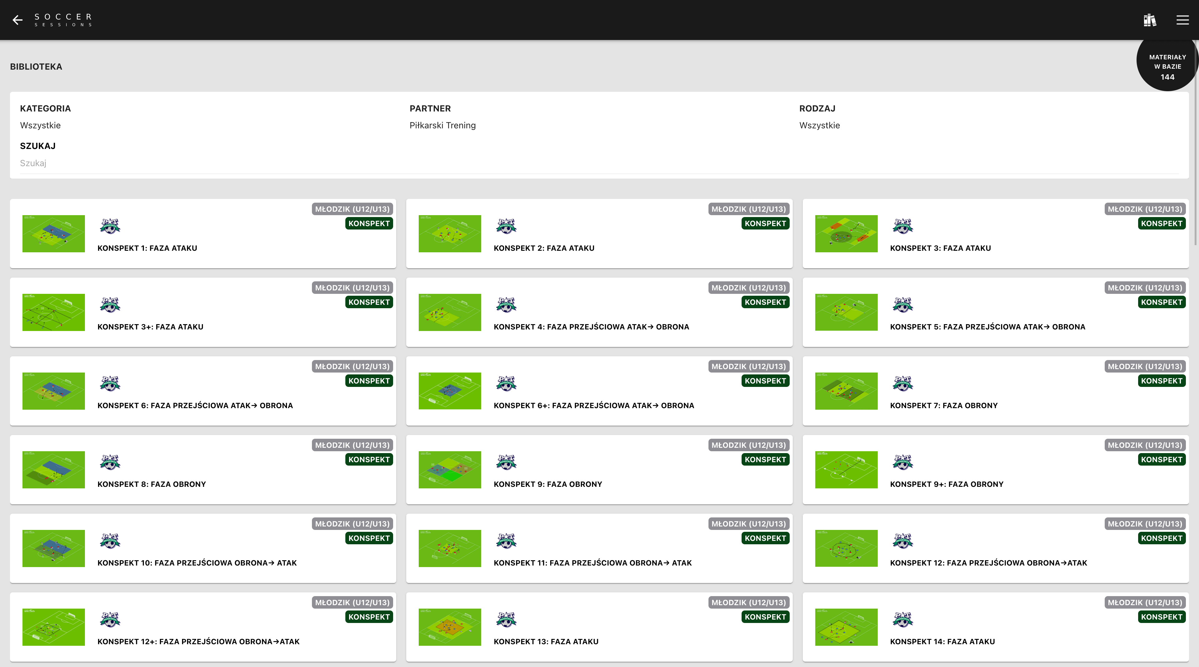Click partner logo on Konspekt 14 card
Screen dimensions: 1199x667
coord(902,620)
